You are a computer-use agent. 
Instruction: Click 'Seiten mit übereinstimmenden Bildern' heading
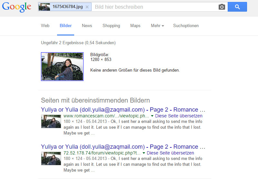pyautogui.click(x=95, y=100)
